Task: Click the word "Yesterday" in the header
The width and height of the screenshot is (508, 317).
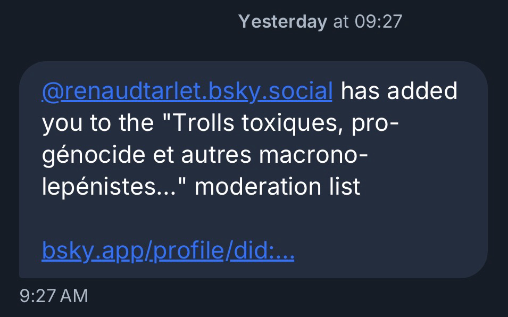Action: (x=282, y=22)
